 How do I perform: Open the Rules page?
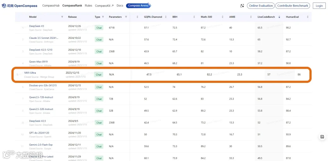(89, 6)
